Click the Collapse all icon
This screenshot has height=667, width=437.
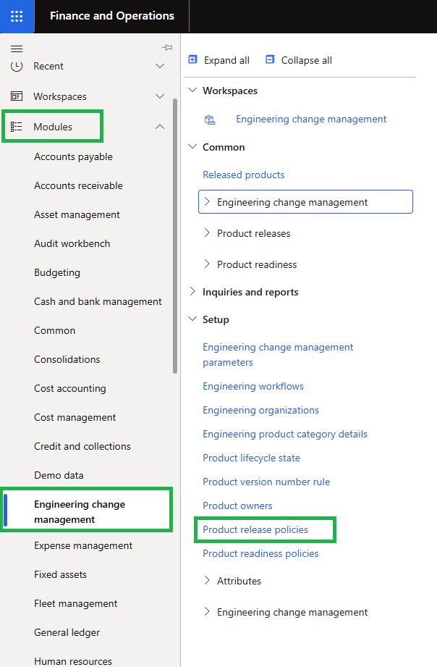click(271, 59)
